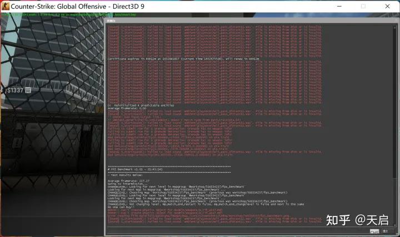Click the 'Not changing level' console line
This screenshot has width=400, height=237.
[206, 204]
